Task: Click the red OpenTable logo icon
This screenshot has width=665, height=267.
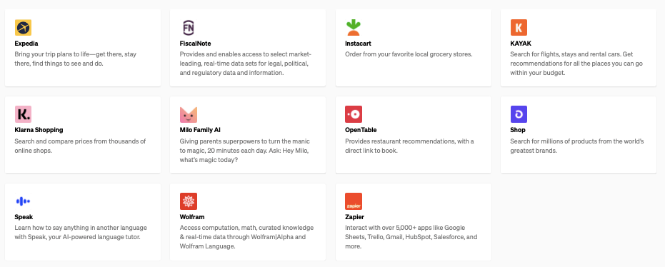Action: pyautogui.click(x=354, y=114)
